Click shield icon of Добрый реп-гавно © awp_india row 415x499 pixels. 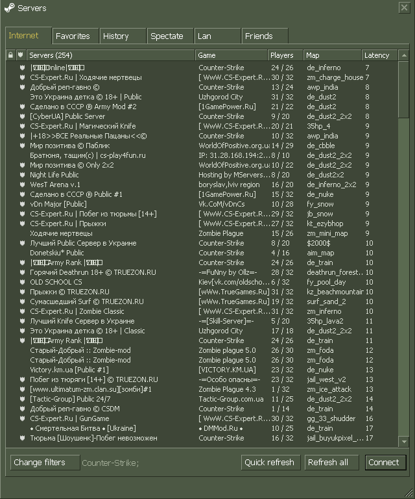[22, 87]
